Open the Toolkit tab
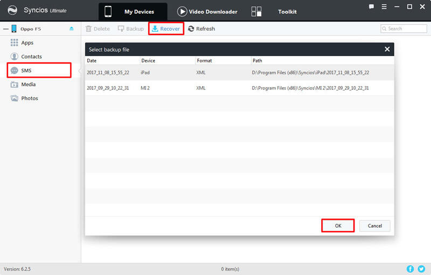 (275, 11)
